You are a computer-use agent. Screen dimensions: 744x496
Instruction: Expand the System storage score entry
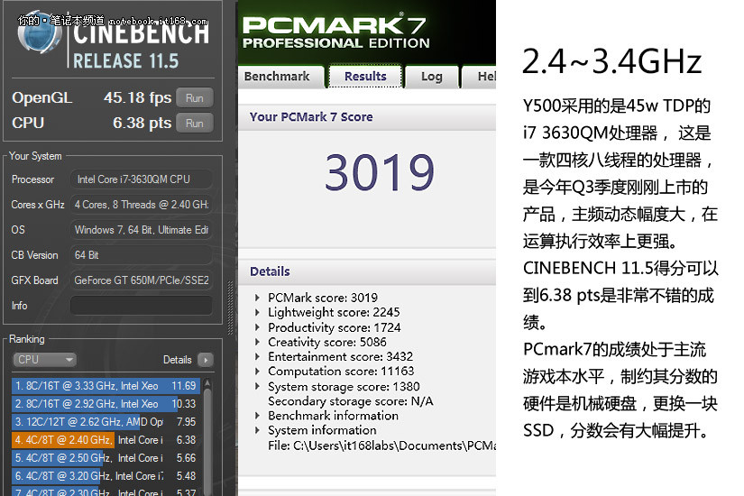257,386
